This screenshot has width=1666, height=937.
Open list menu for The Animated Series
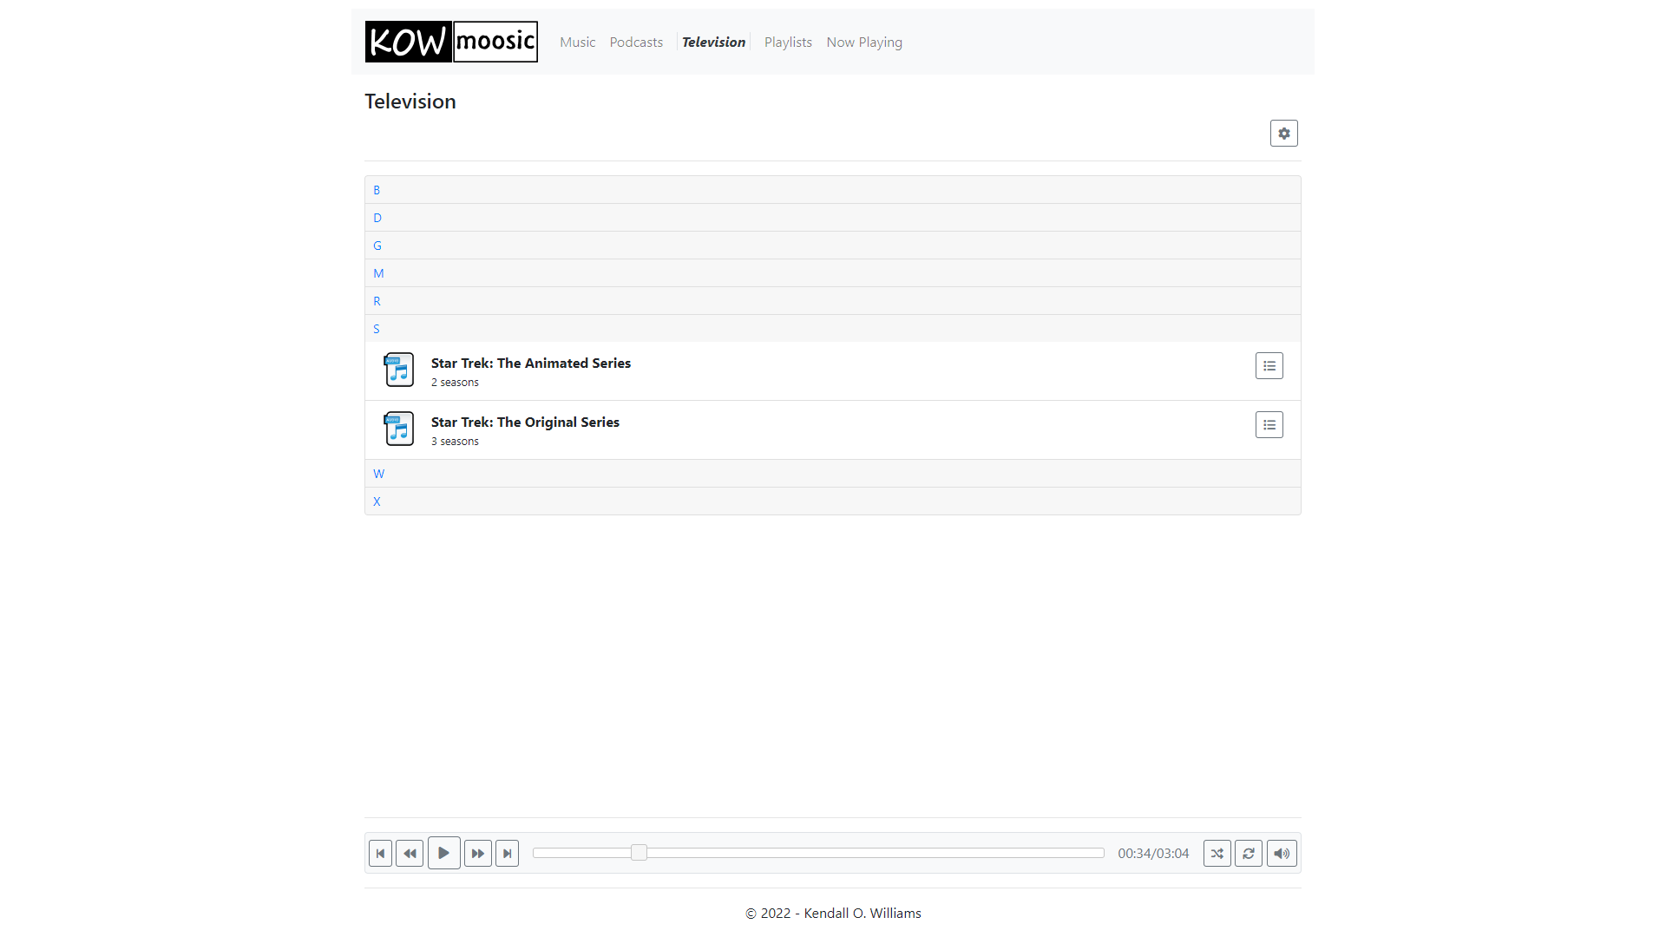pos(1269,366)
